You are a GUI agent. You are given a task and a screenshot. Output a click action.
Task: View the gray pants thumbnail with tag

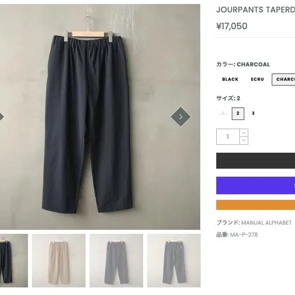point(174,261)
